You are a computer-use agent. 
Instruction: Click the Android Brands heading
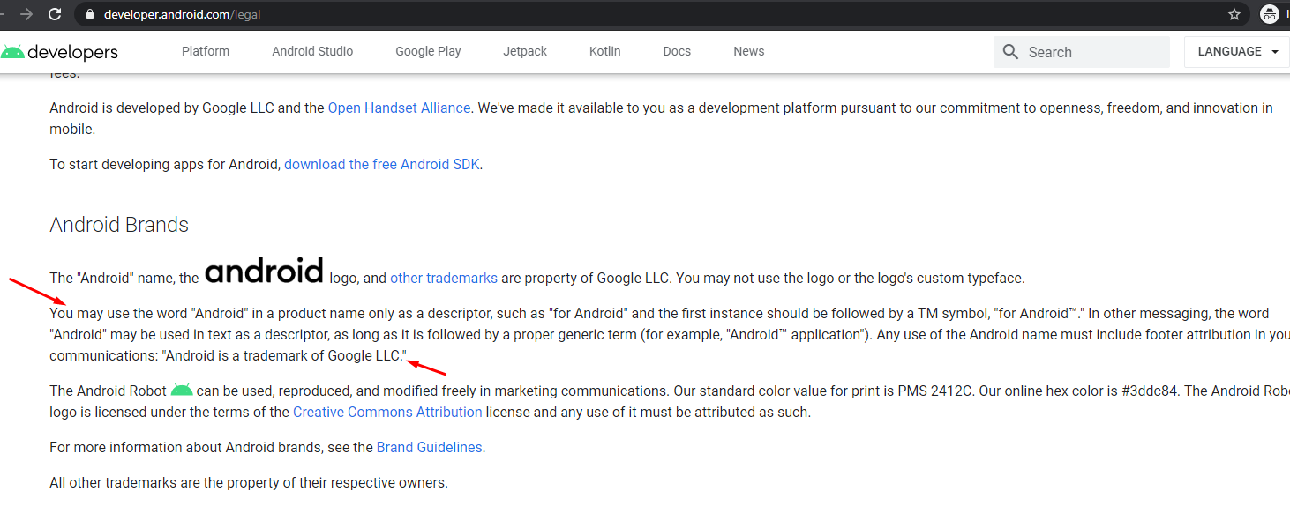point(119,225)
